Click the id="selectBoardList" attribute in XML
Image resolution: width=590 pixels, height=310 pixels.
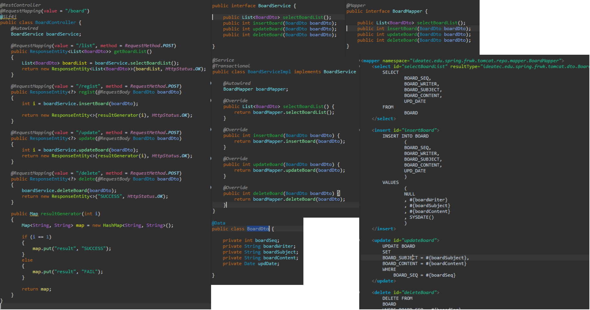coord(421,67)
